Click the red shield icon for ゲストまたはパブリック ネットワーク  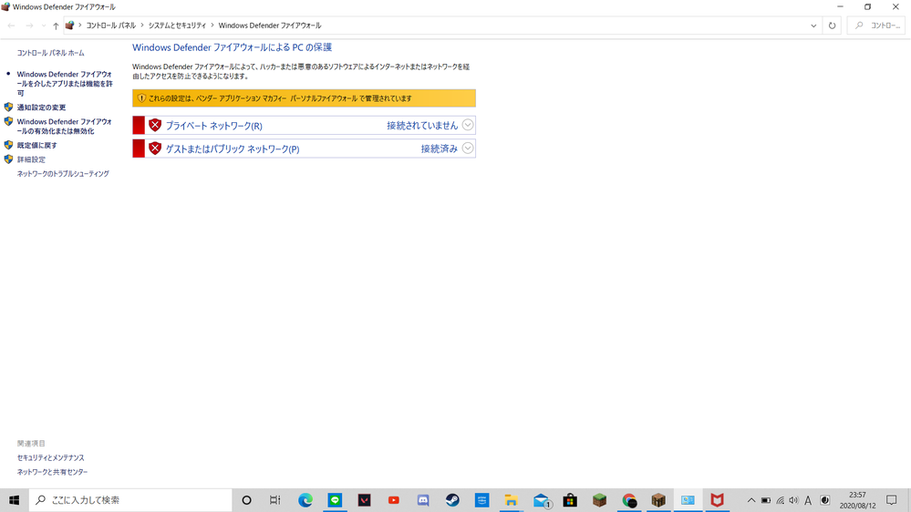(155, 148)
